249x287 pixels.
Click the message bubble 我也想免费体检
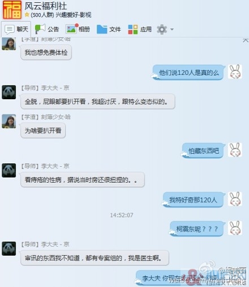tap(46, 52)
